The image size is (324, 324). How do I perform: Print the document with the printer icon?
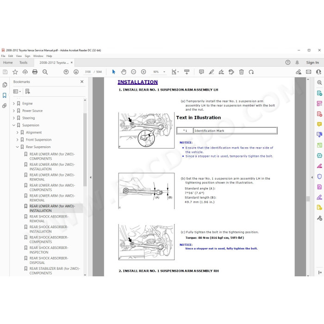(35, 72)
